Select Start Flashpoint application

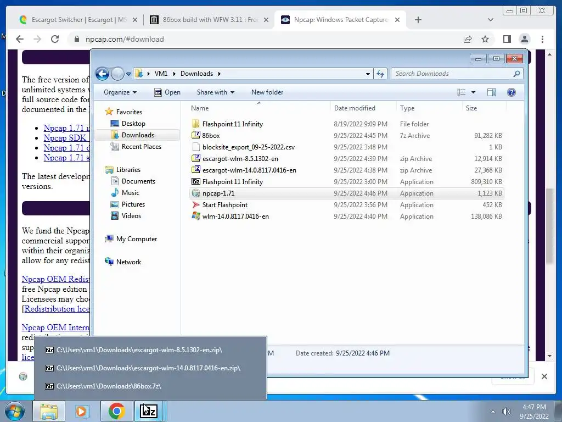347,205
